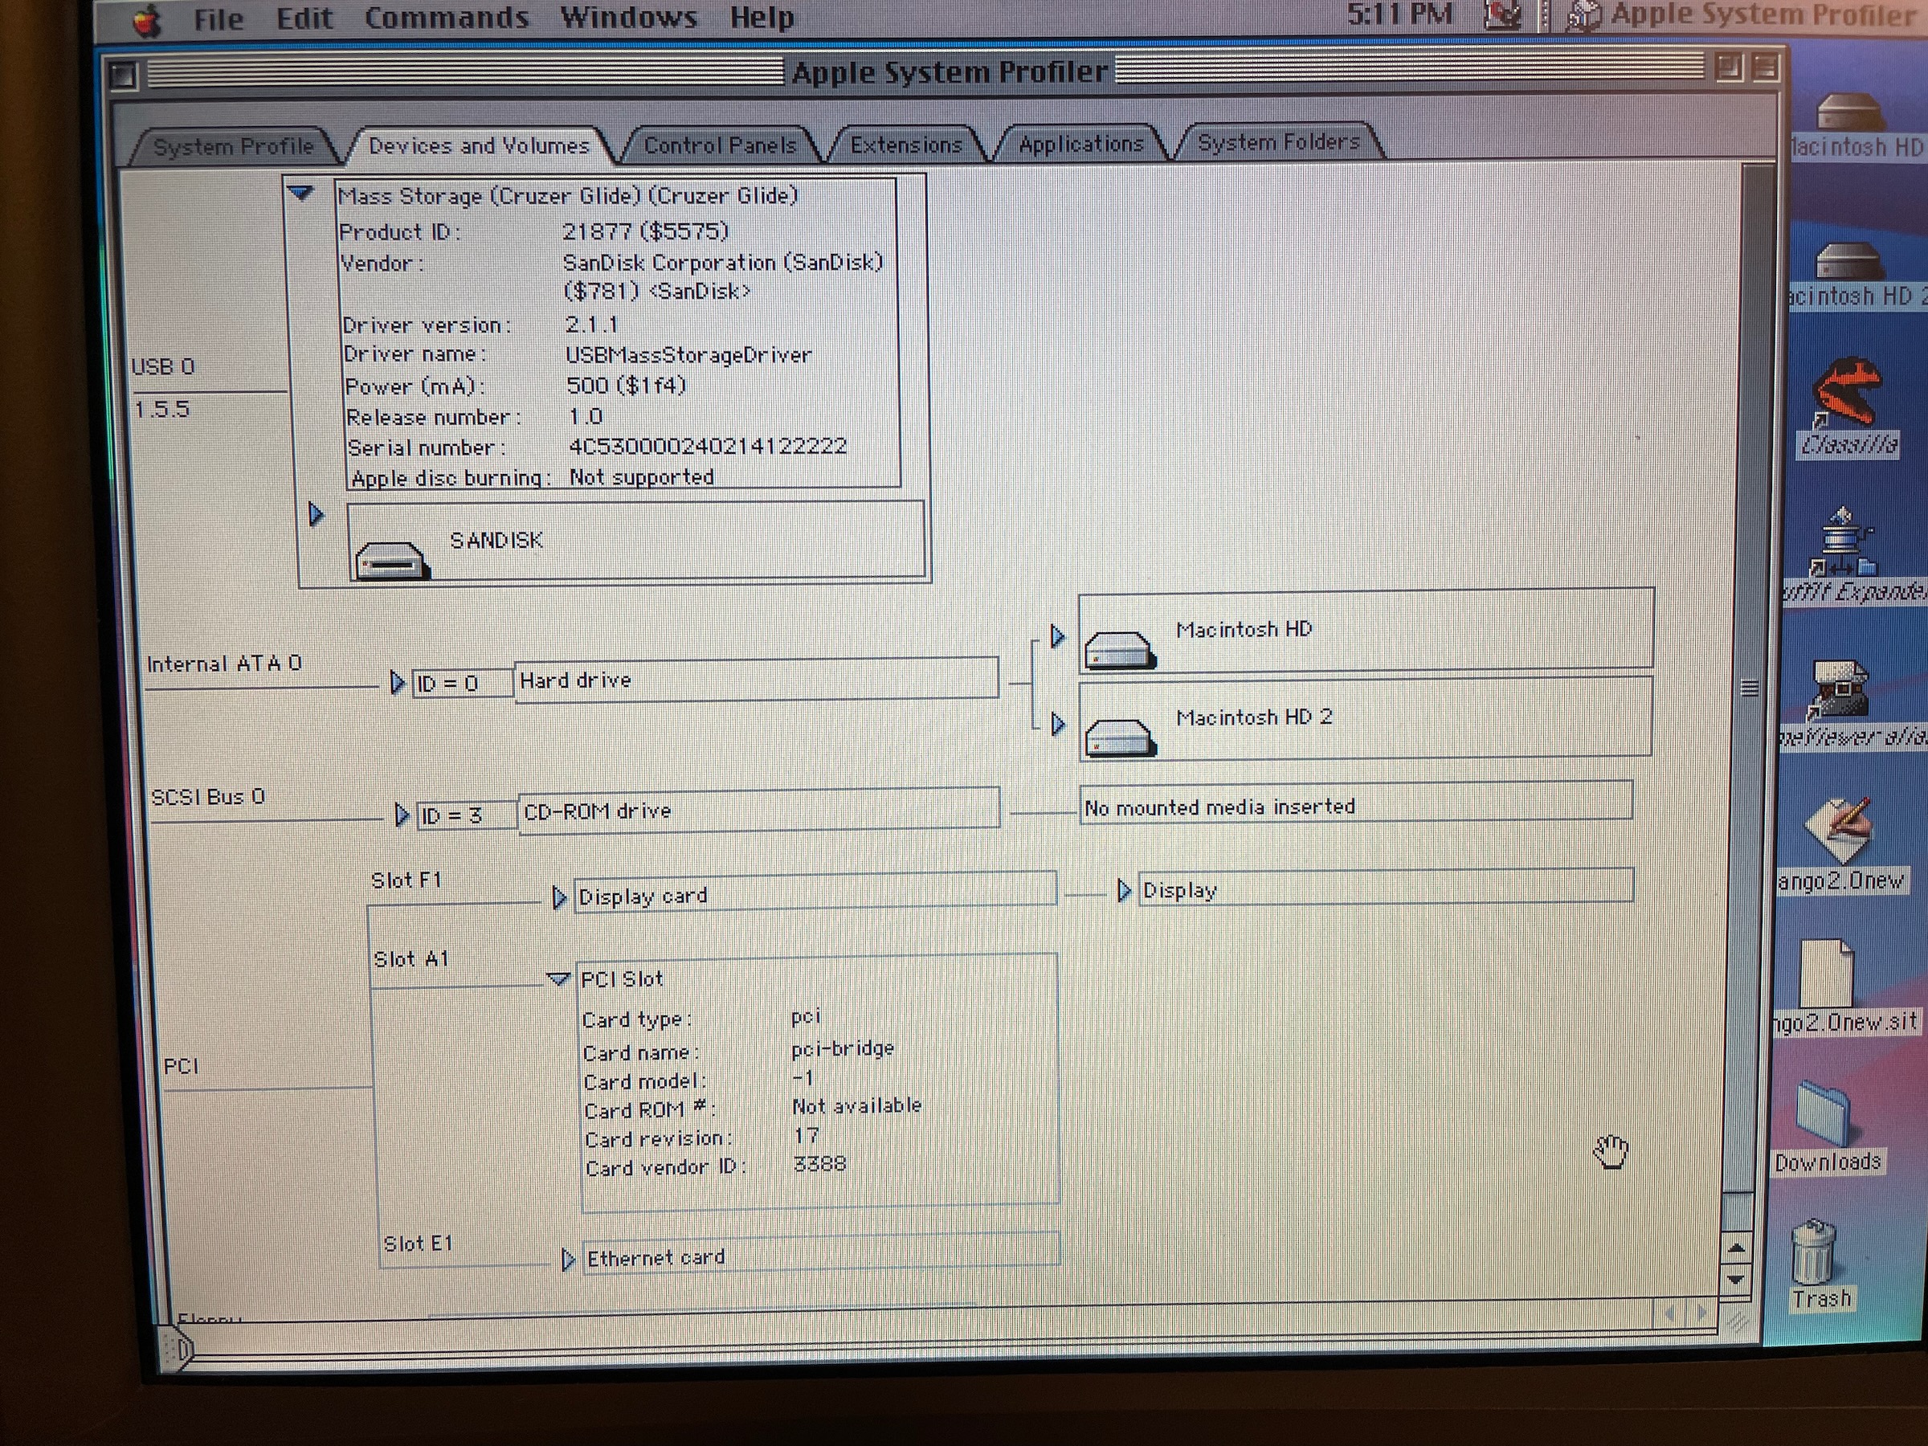Switch to the System Profile tab

tap(233, 146)
